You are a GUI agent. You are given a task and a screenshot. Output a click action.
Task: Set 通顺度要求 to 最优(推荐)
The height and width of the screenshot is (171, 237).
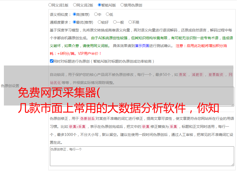74,22
